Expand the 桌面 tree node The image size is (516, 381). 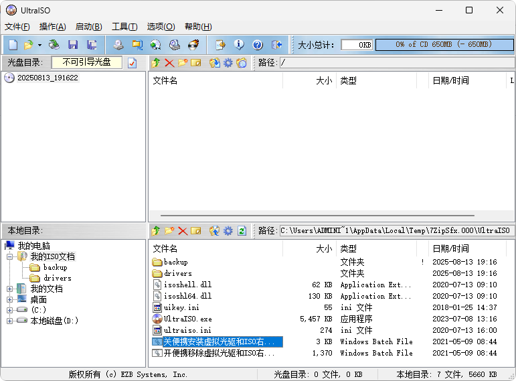10,300
